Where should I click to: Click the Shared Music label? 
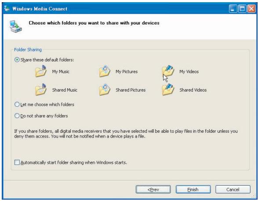[x=65, y=90]
